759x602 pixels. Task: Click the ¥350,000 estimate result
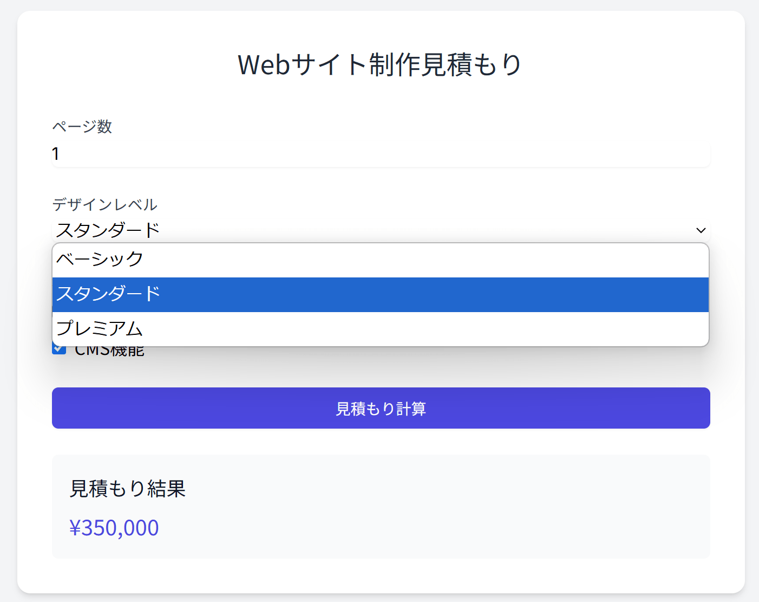[115, 527]
